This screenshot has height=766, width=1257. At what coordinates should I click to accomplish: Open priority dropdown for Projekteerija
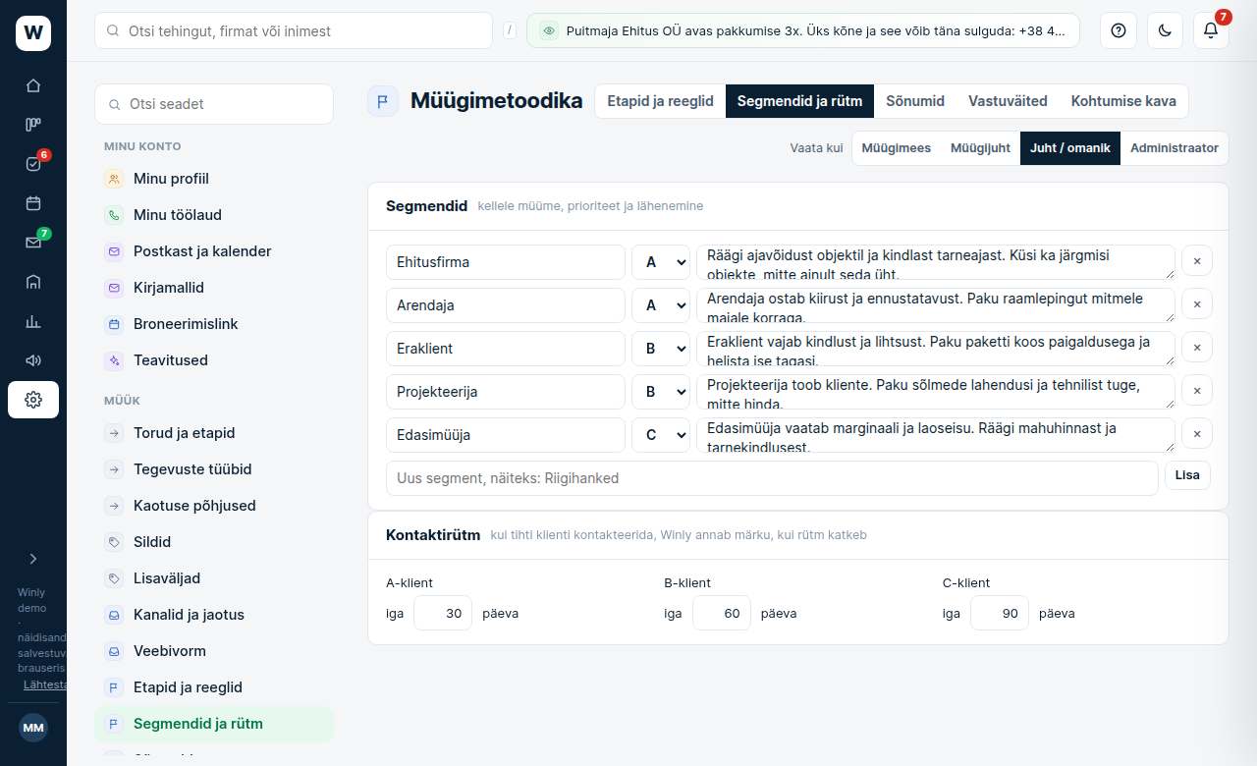pos(661,392)
